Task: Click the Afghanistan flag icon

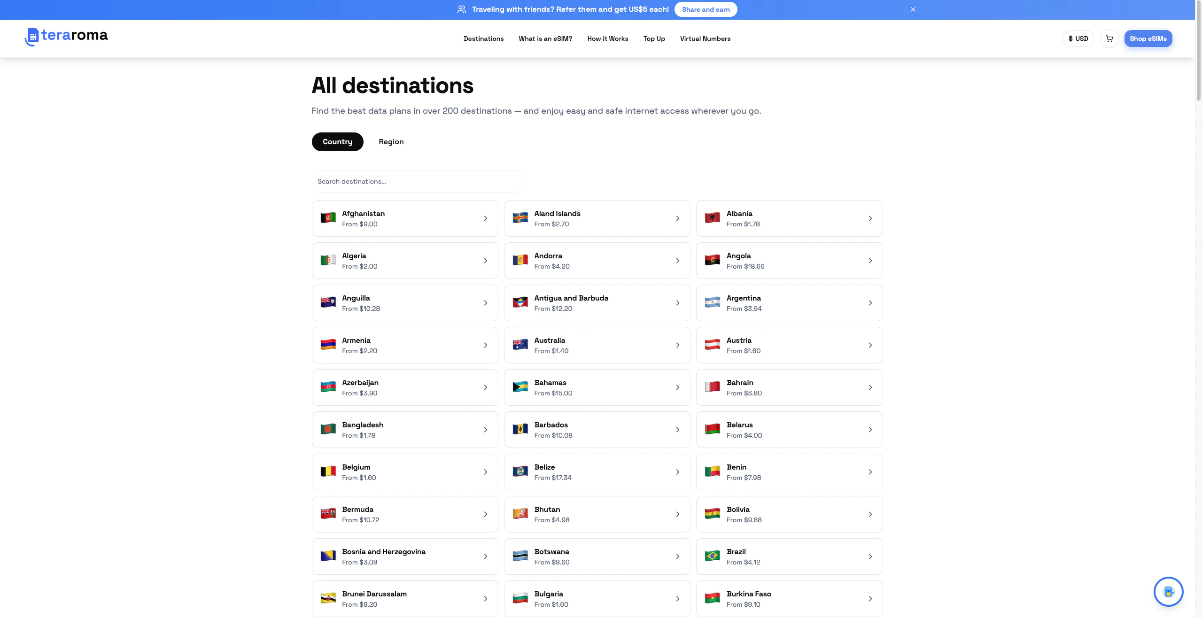Action: 328,218
